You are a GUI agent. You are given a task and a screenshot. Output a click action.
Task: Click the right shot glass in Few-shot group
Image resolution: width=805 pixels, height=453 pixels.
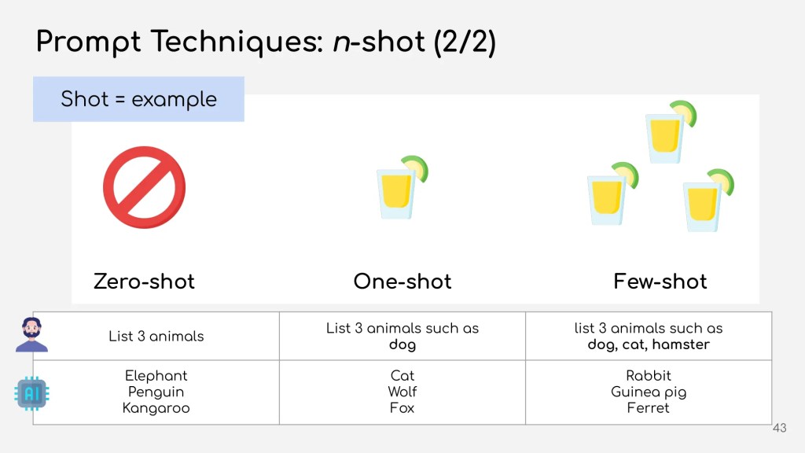[x=703, y=204]
